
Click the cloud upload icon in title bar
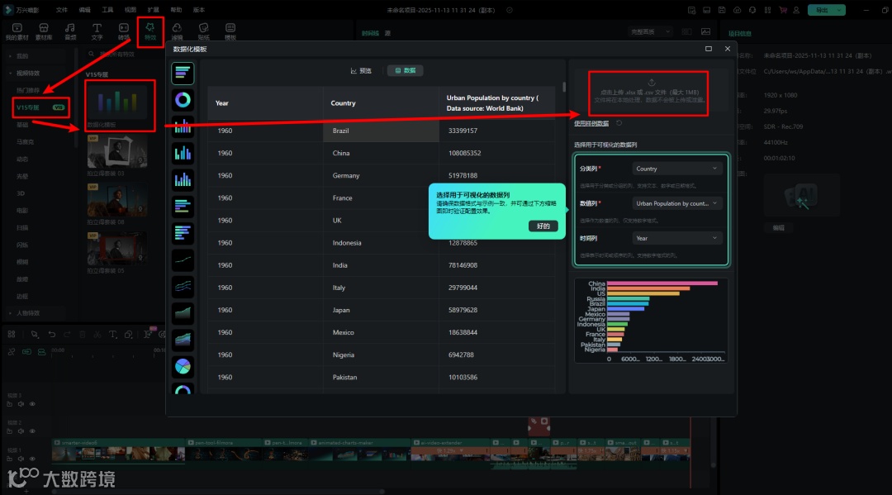737,10
